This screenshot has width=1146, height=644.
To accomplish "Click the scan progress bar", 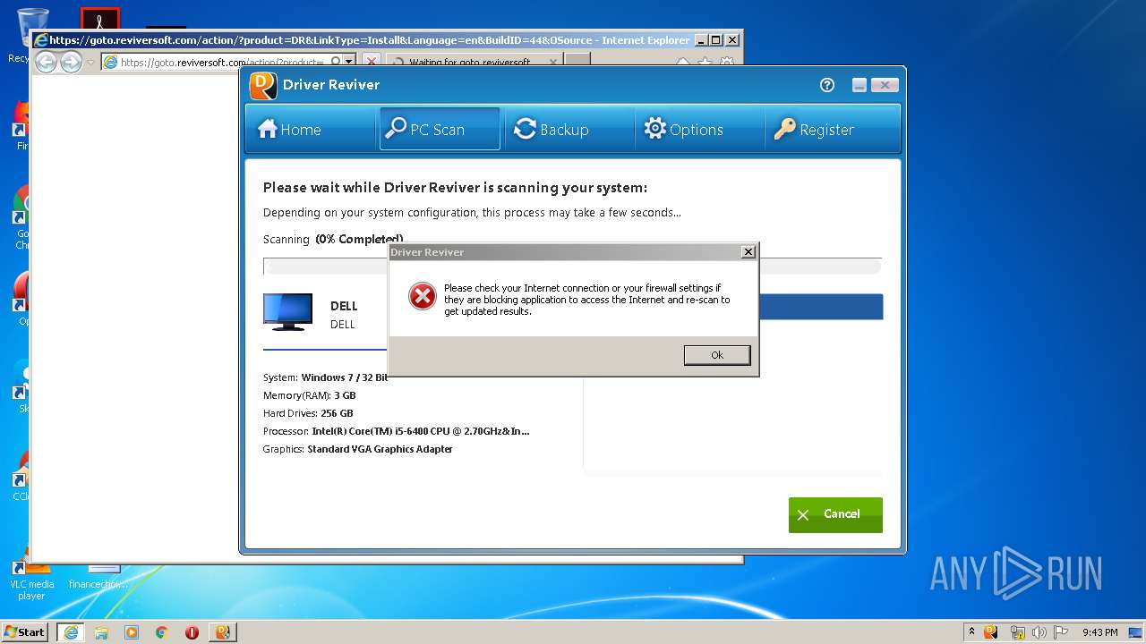I will coord(572,267).
